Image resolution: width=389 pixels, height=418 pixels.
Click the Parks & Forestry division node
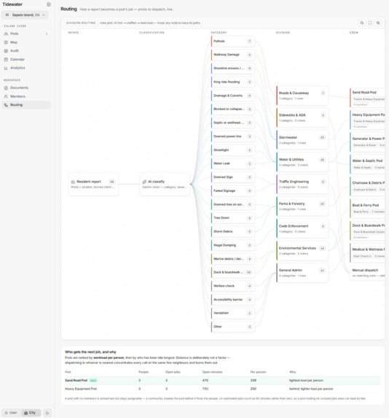(302, 206)
